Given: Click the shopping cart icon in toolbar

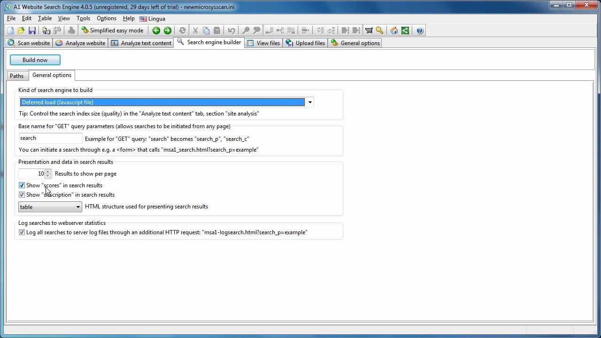Looking at the screenshot, I should 369,31.
